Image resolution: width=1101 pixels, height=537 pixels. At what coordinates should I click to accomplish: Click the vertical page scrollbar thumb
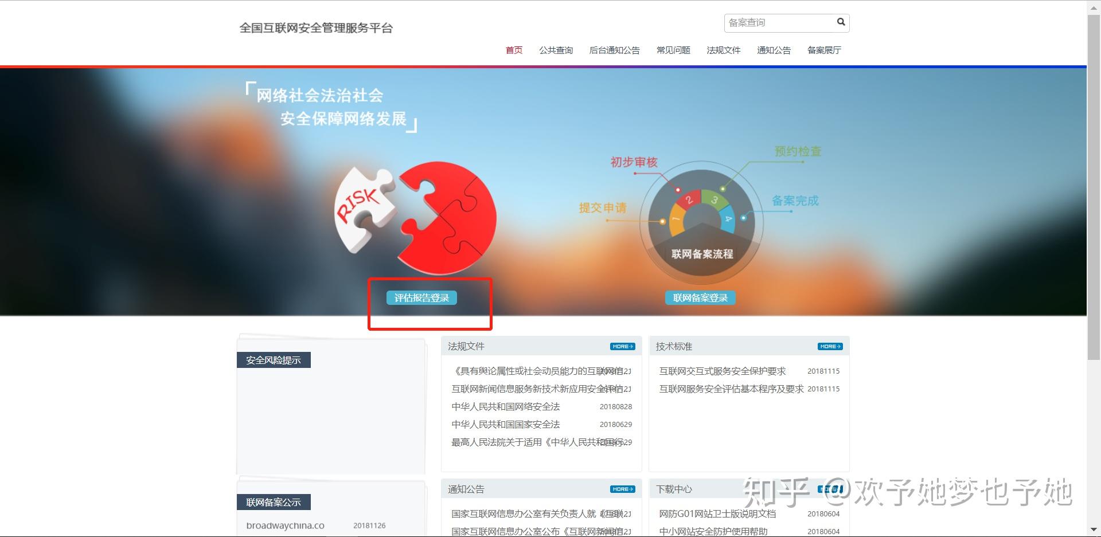pyautogui.click(x=1094, y=187)
